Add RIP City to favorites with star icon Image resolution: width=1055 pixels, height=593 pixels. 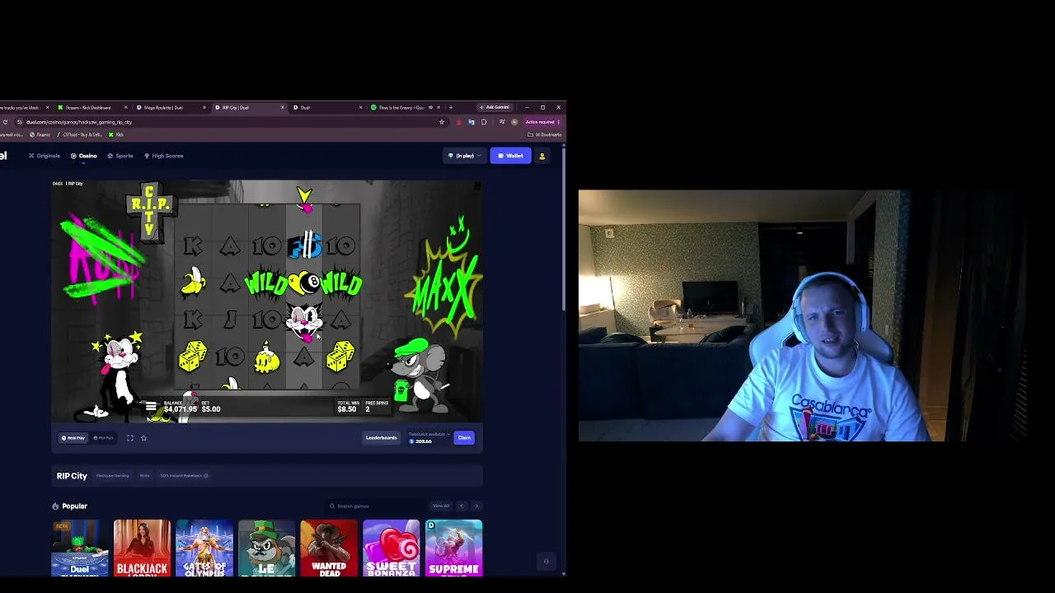[143, 438]
